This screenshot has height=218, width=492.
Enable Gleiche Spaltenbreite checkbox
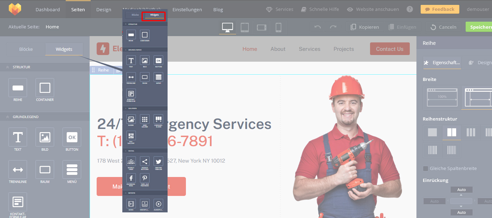click(426, 169)
